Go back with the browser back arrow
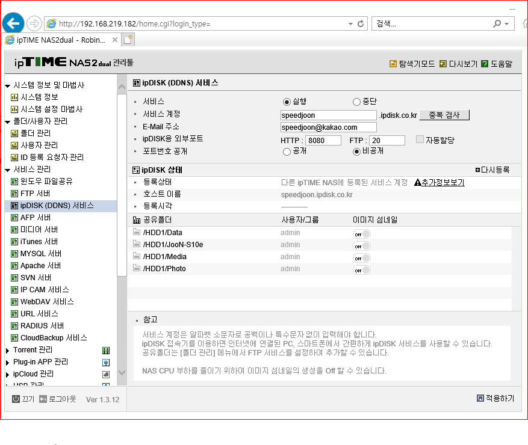 pos(13,23)
